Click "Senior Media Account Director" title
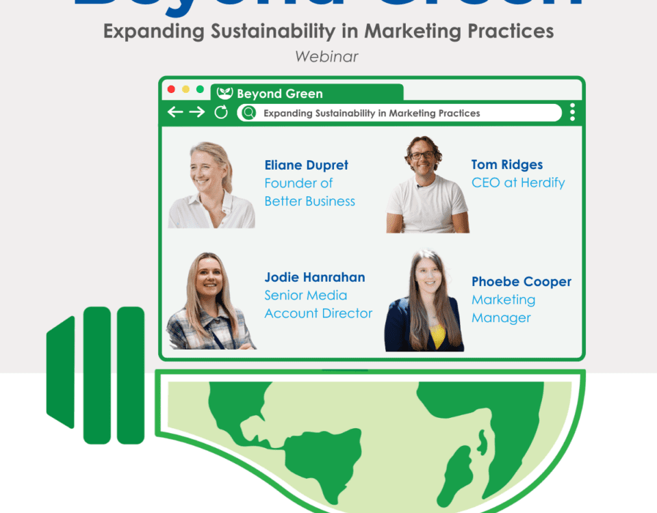Screen dimensions: 657x513 click(318, 304)
